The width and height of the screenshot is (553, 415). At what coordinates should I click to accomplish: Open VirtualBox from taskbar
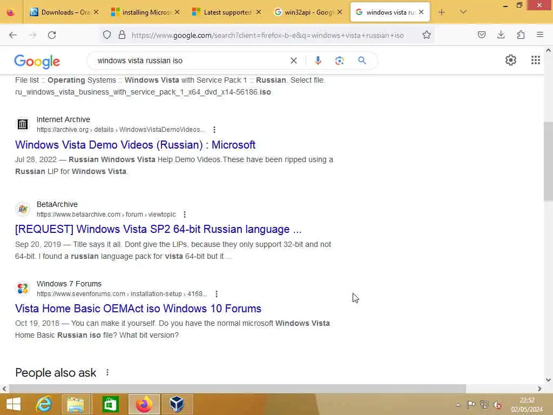(x=177, y=404)
